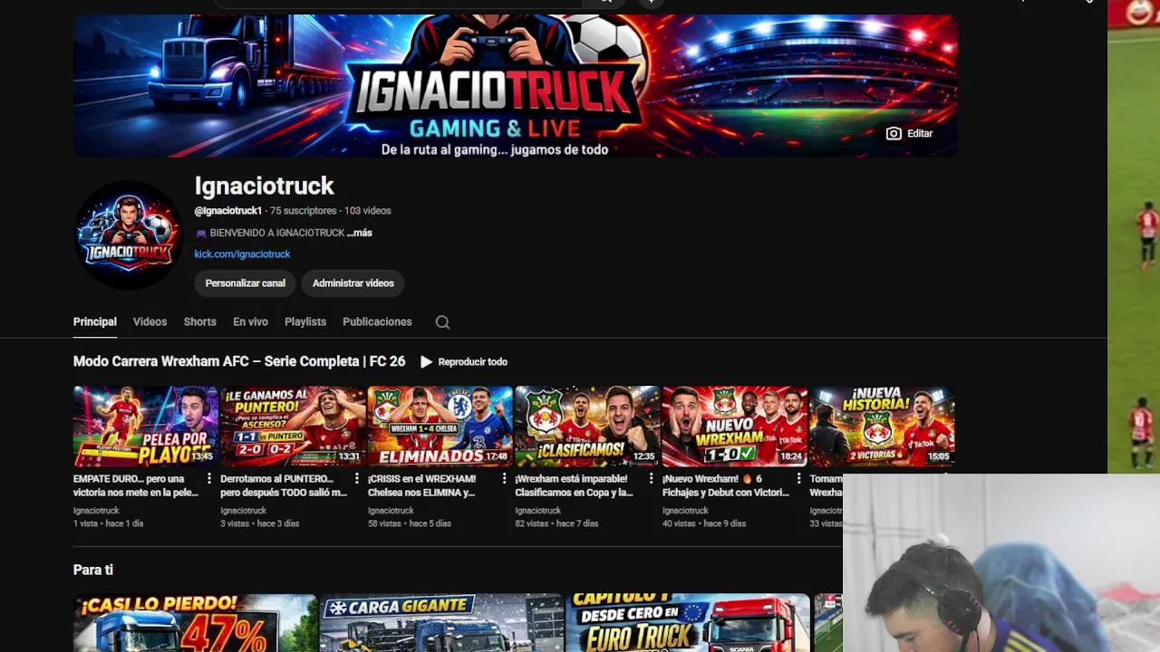
Task: Open the ¡CLASIFICAMOS! video thumbnail
Action: [587, 427]
